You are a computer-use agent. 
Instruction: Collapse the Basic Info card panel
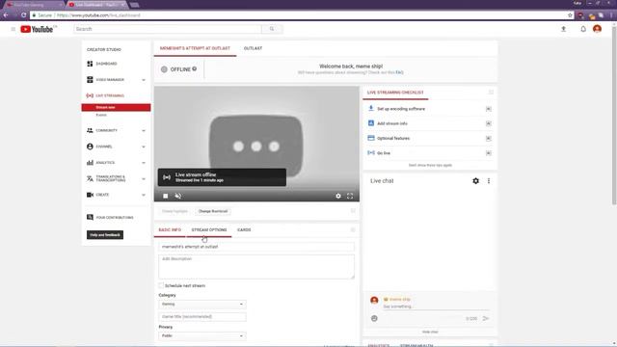click(x=353, y=229)
